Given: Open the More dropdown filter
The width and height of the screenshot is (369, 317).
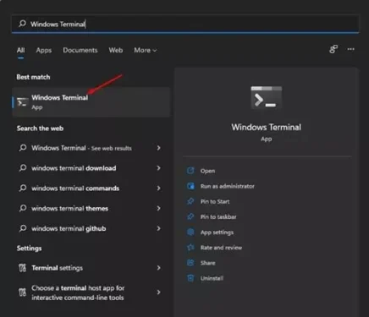Looking at the screenshot, I should click(x=145, y=50).
